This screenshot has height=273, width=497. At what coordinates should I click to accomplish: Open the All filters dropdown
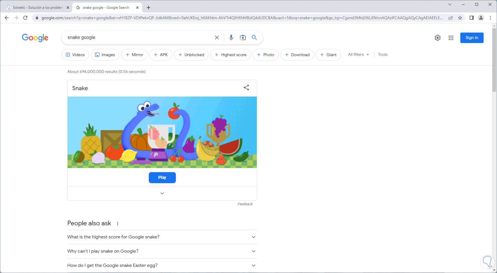tap(358, 54)
